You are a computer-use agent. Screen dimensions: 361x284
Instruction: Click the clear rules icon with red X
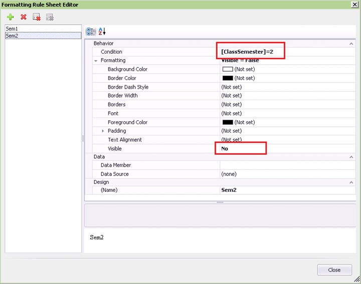point(36,17)
